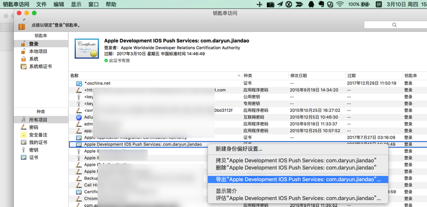The width and height of the screenshot is (427, 207).
Task: Show 我的证书 category
Action: coord(38,143)
